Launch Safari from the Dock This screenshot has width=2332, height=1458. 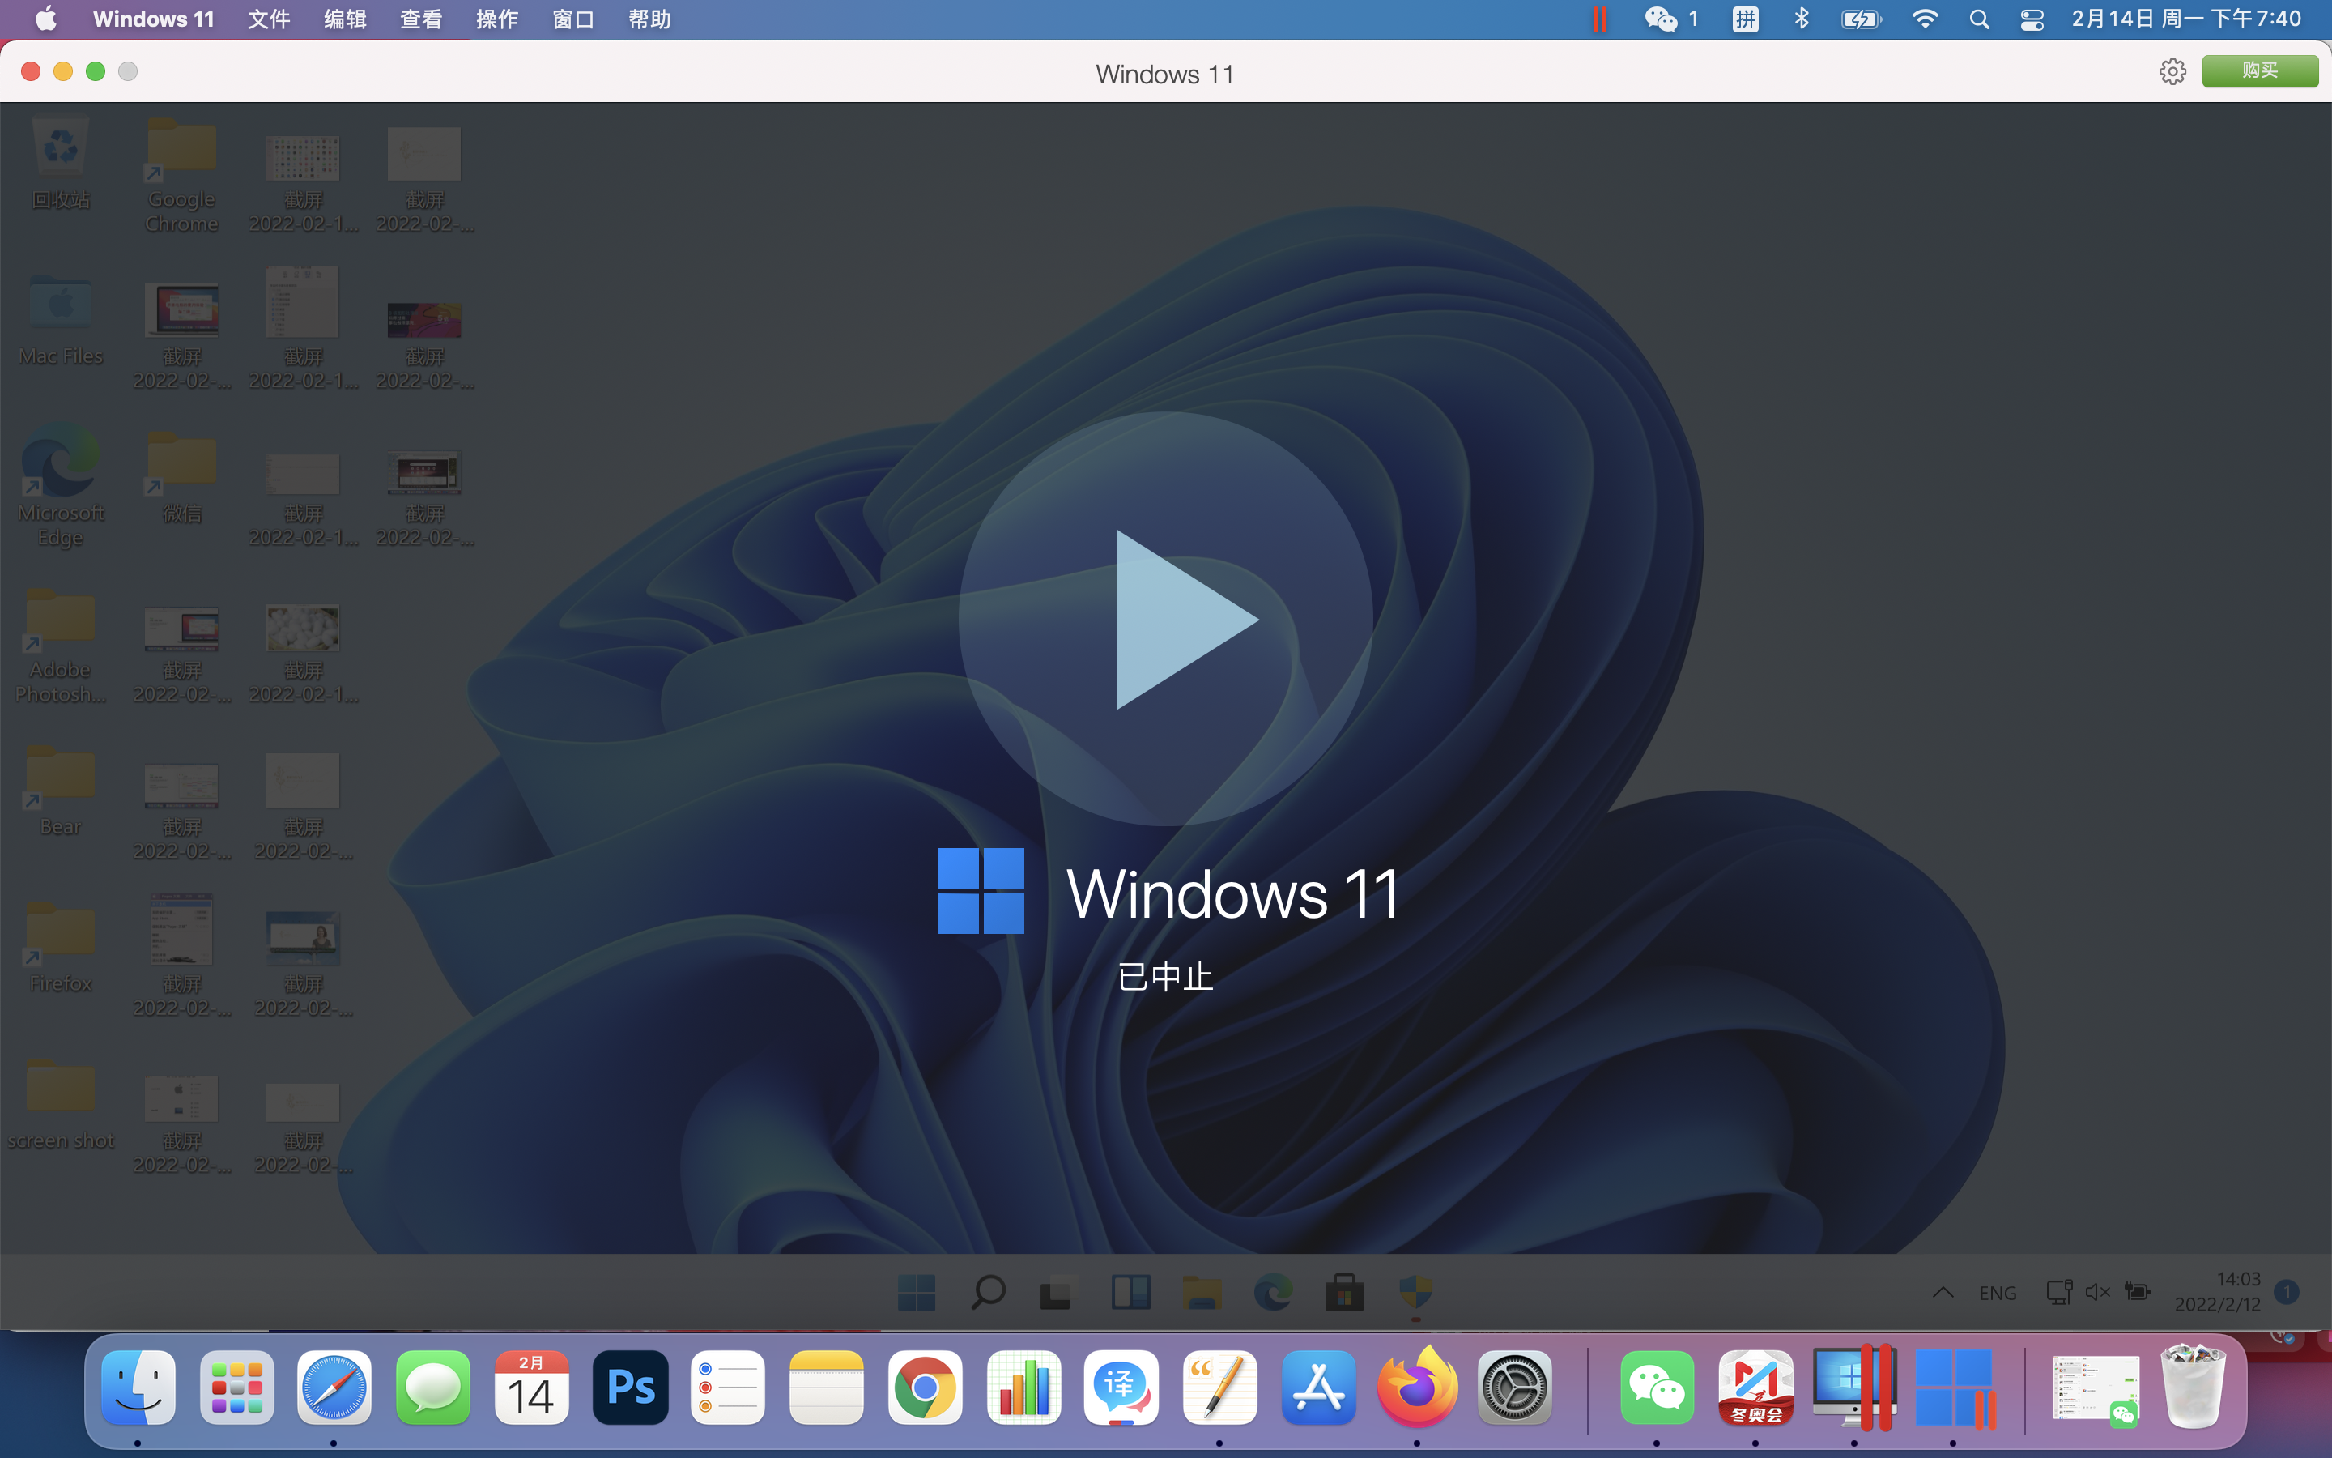pos(334,1388)
